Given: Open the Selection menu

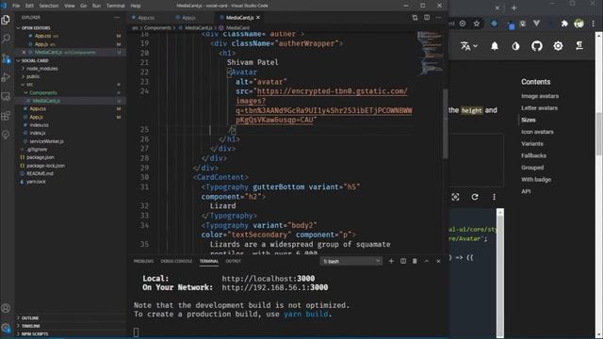Looking at the screenshot, I should click(x=49, y=6).
